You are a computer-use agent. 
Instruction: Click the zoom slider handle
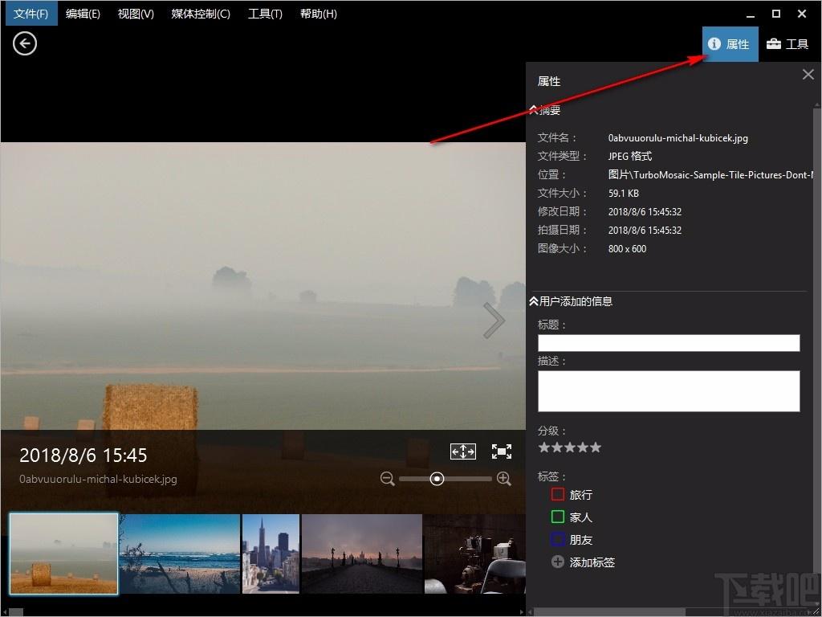point(437,479)
